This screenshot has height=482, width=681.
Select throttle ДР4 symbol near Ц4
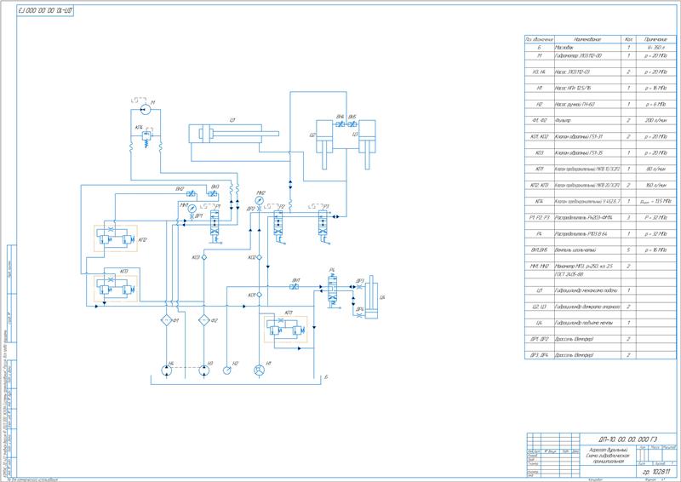click(359, 315)
